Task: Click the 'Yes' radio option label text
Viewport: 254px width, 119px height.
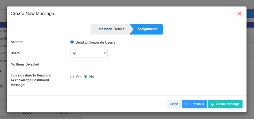Action: pyautogui.click(x=79, y=77)
